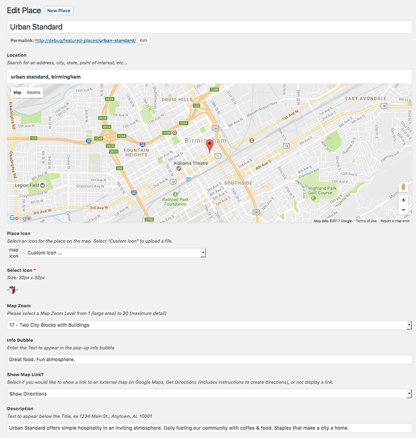Click the Highland Park Golf Course marker

313,198
